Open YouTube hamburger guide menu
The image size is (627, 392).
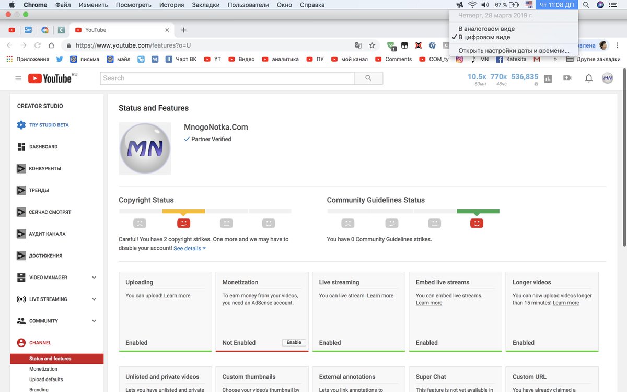coord(18,78)
